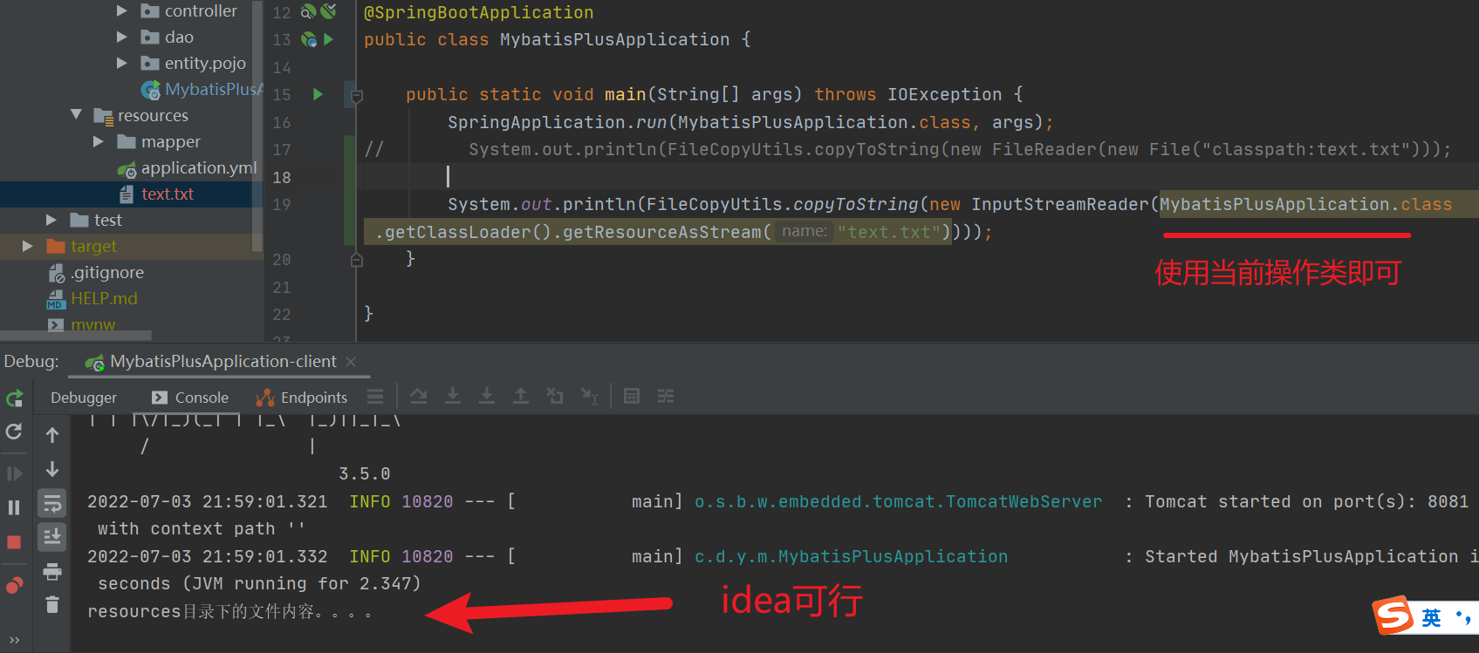Viewport: 1479px width, 653px height.
Task: Step out of the current method
Action: click(x=521, y=397)
